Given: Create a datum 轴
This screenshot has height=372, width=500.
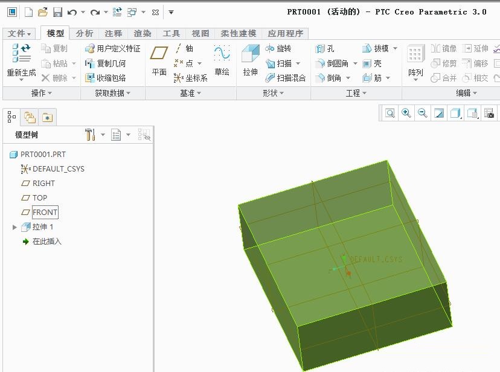Looking at the screenshot, I should 184,48.
